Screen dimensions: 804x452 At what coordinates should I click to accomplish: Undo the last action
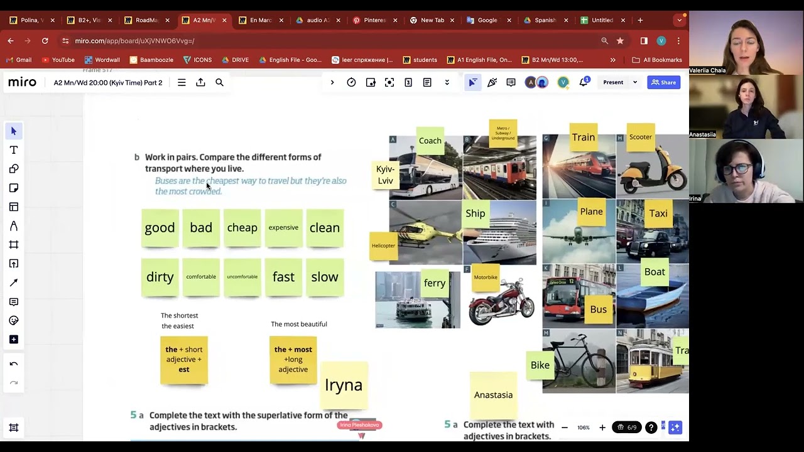click(x=14, y=364)
